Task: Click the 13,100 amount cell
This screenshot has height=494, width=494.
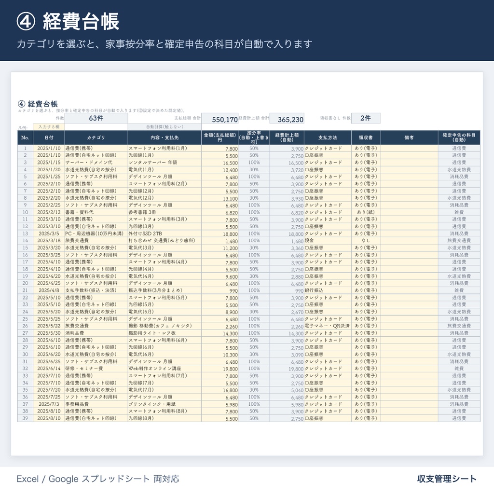Action: [x=220, y=198]
